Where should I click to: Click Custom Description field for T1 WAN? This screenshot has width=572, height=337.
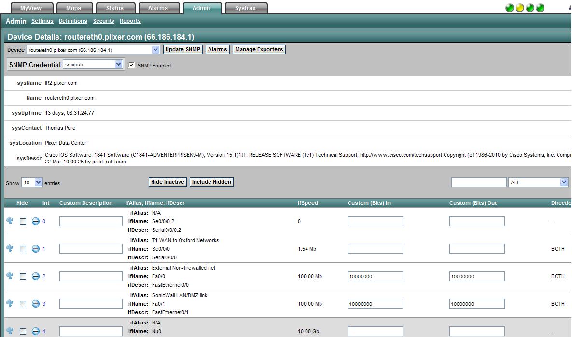click(x=91, y=249)
